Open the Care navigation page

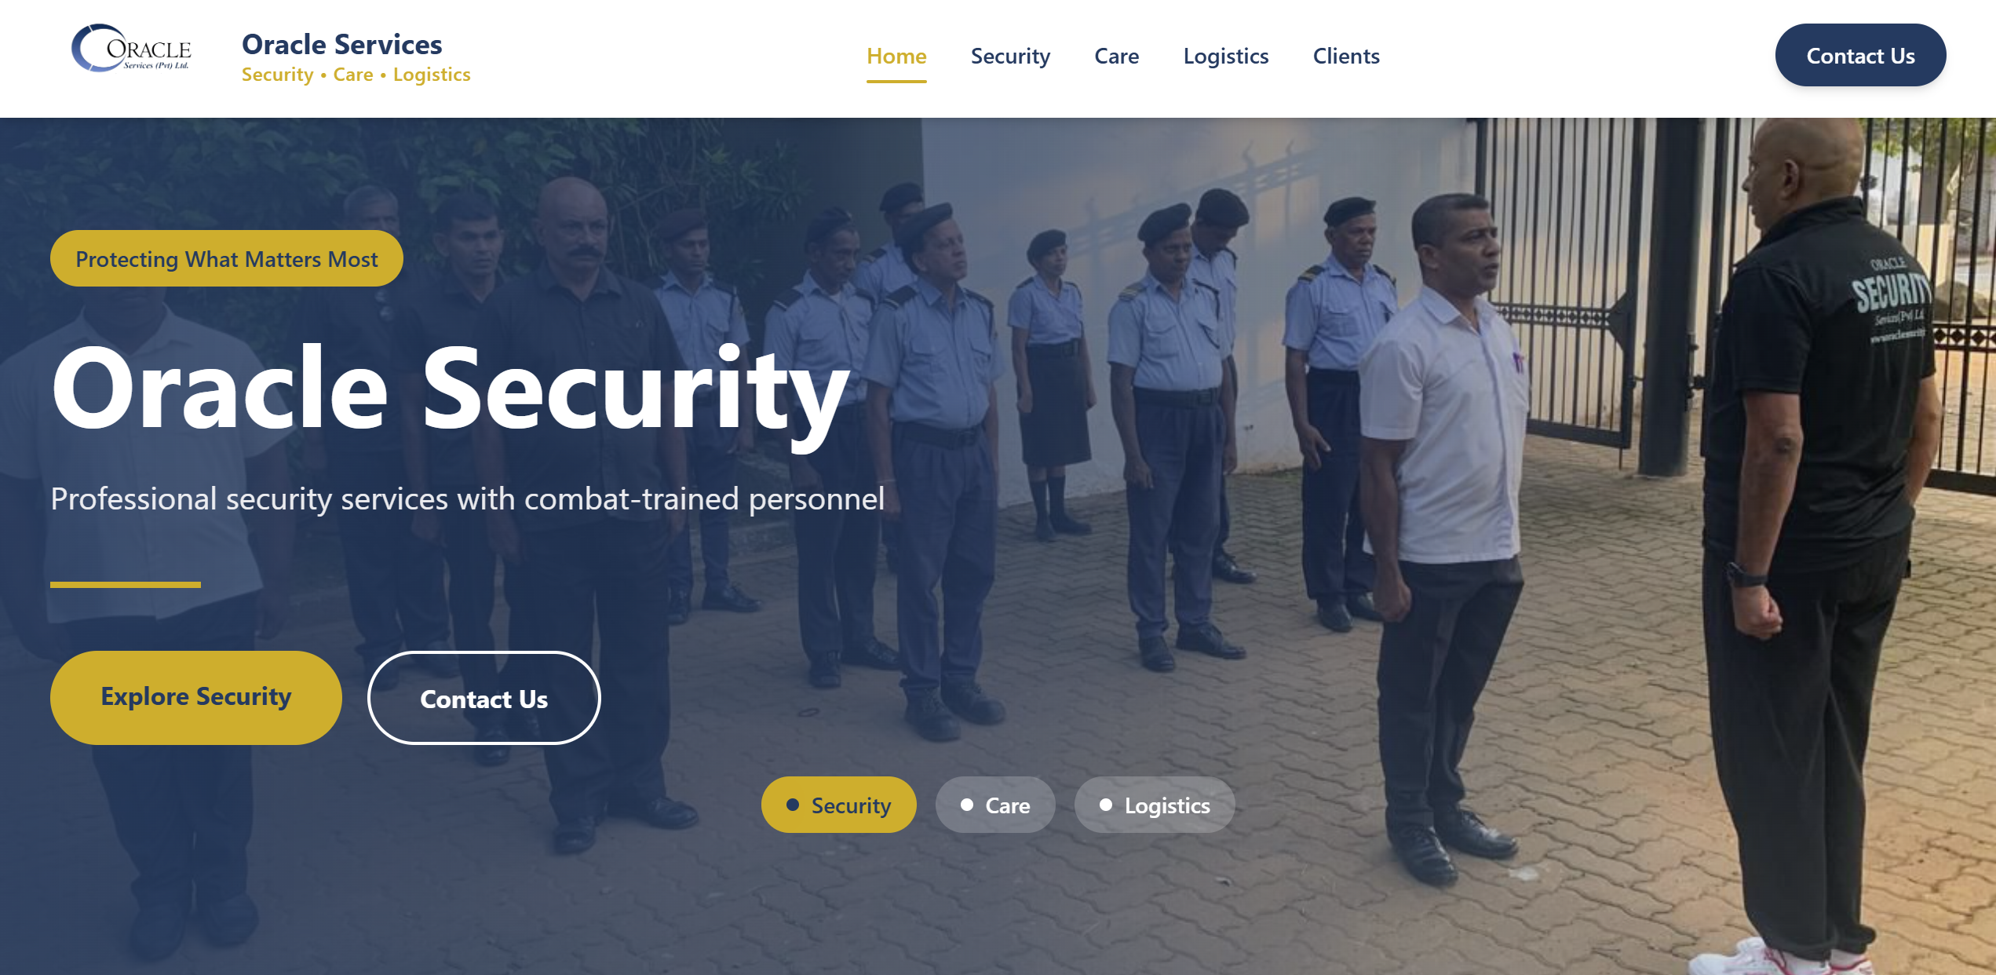tap(1116, 57)
